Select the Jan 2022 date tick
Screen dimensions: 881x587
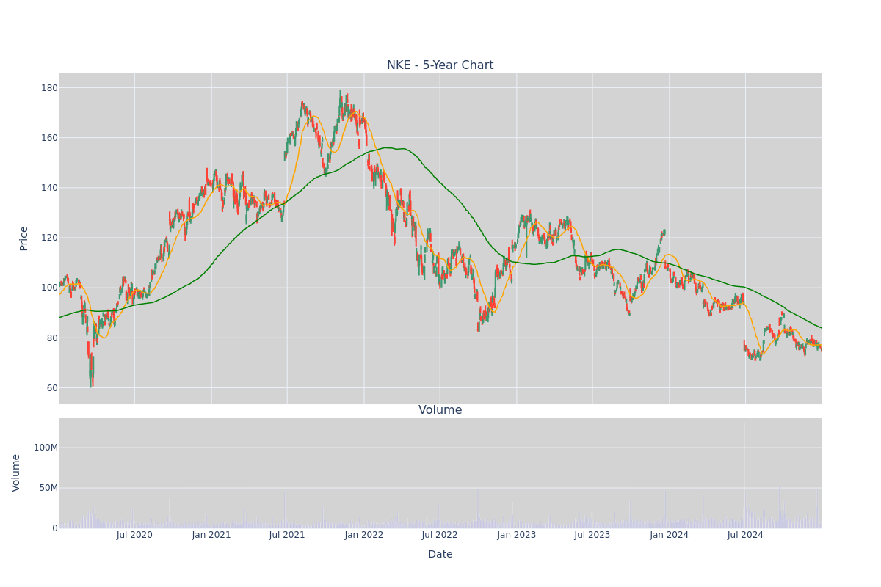click(x=364, y=535)
